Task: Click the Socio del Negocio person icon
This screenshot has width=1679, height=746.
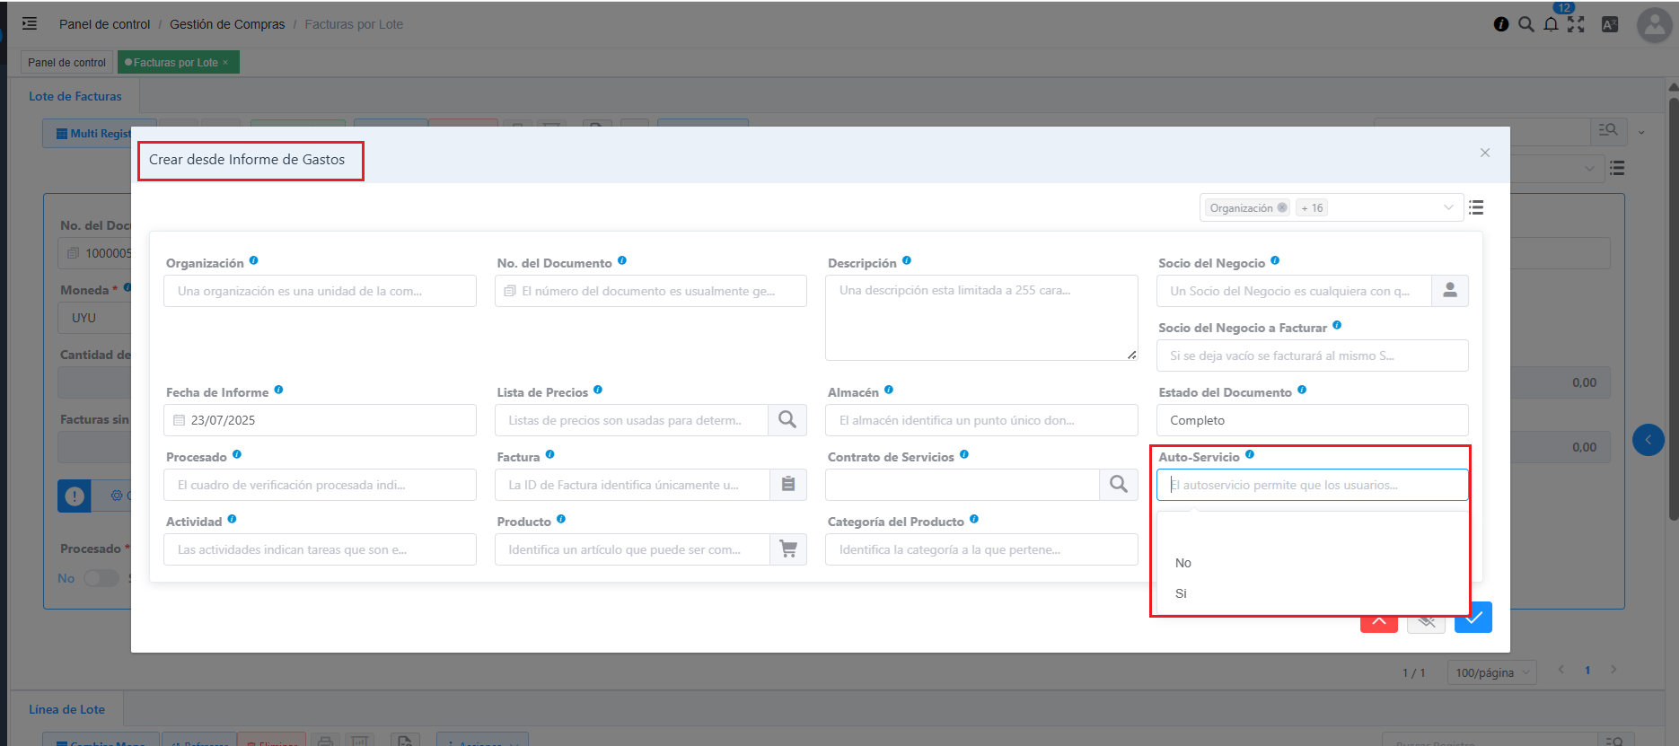Action: pyautogui.click(x=1449, y=291)
